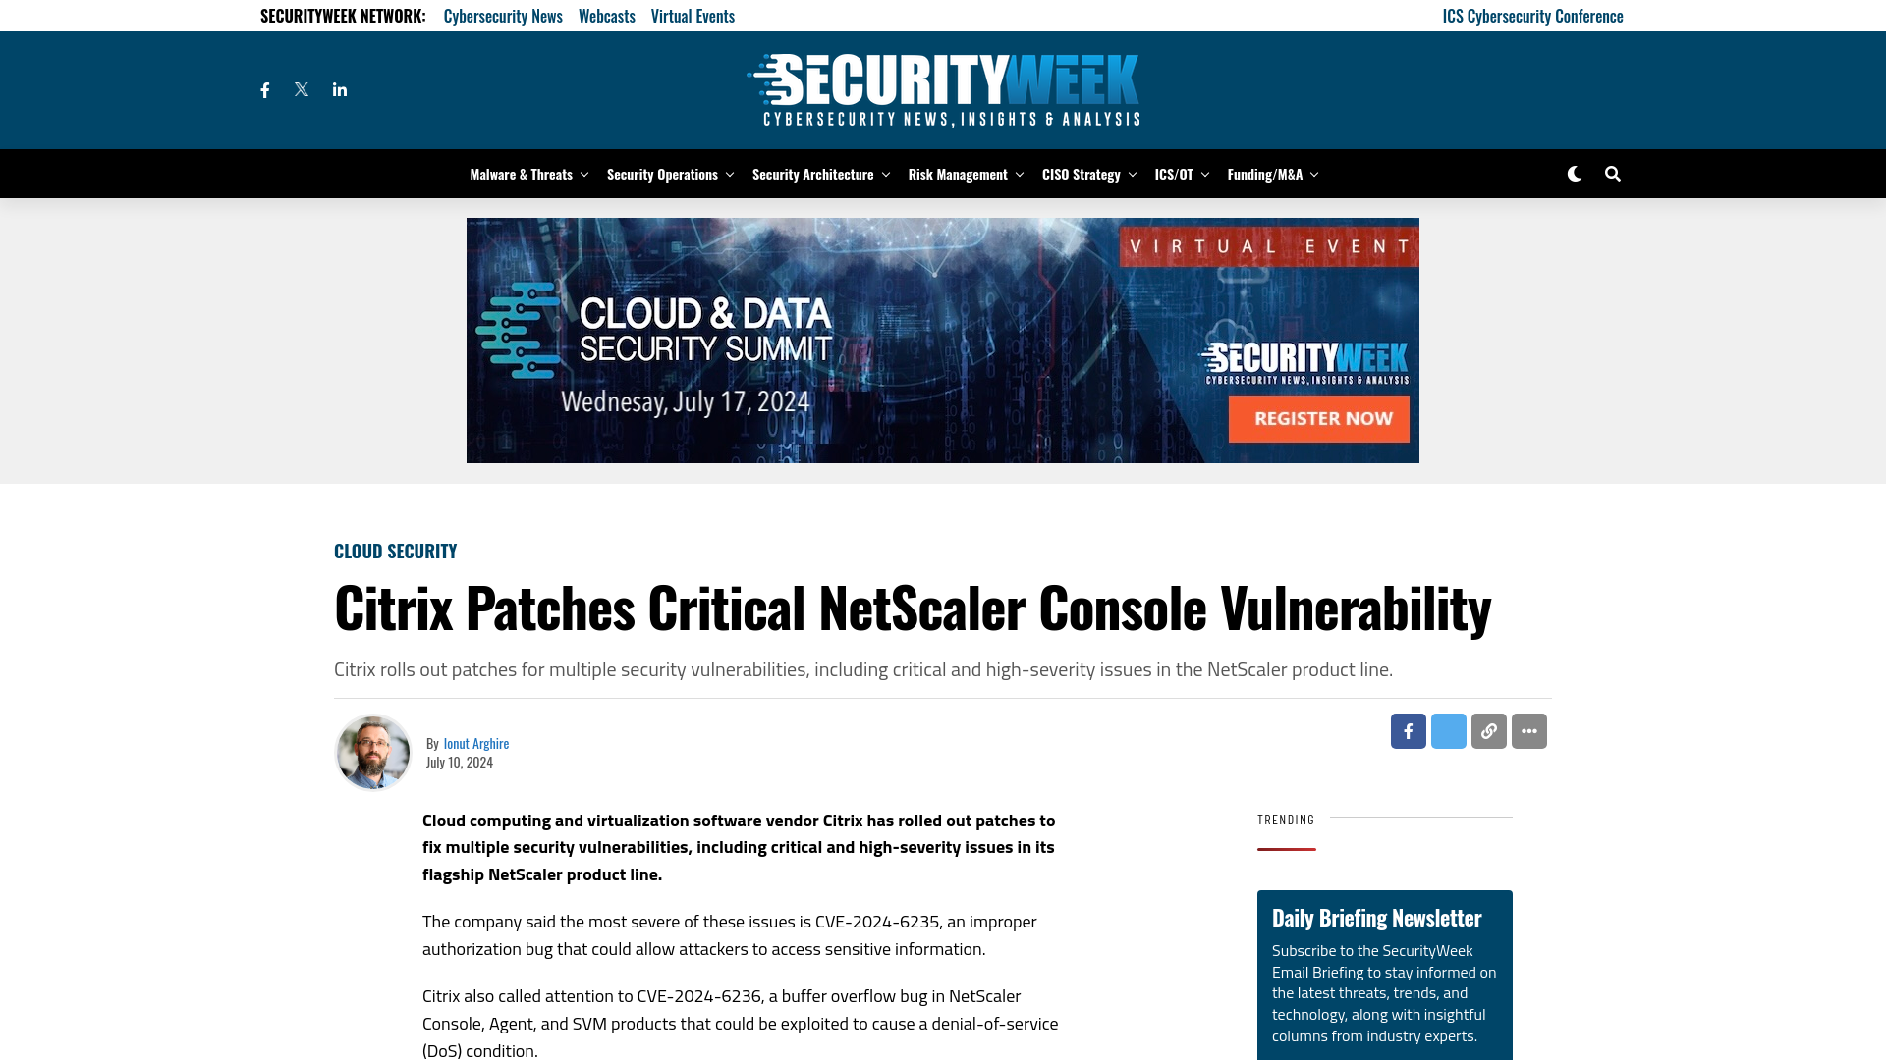The height and width of the screenshot is (1060, 1886).
Task: Open the search icon on navbar
Action: 1611,174
